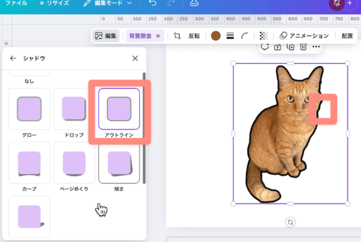Click the 背景除去 button

(145, 36)
